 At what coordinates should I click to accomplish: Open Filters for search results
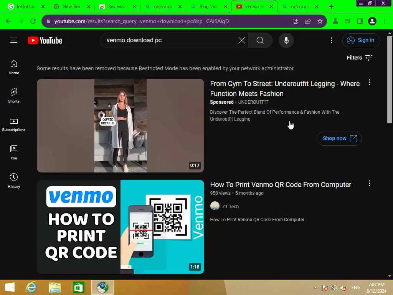click(x=359, y=58)
